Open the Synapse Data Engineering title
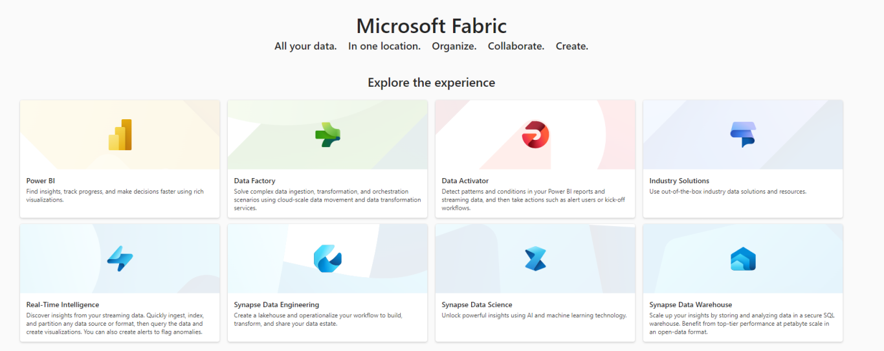This screenshot has width=884, height=351. click(276, 304)
